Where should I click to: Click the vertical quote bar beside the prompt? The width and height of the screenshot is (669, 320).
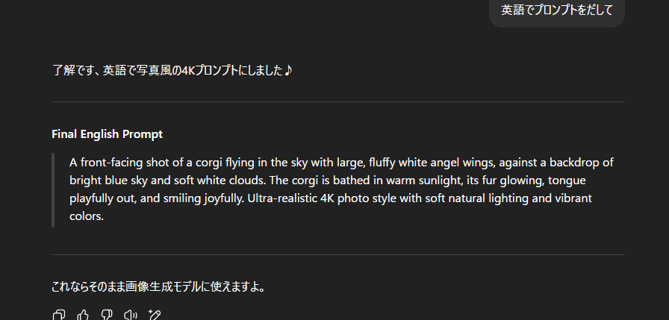[x=53, y=190]
